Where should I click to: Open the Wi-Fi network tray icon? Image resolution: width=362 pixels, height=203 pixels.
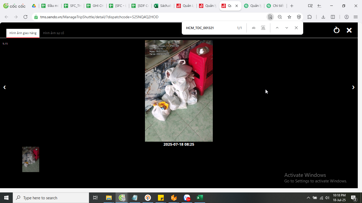321,198
